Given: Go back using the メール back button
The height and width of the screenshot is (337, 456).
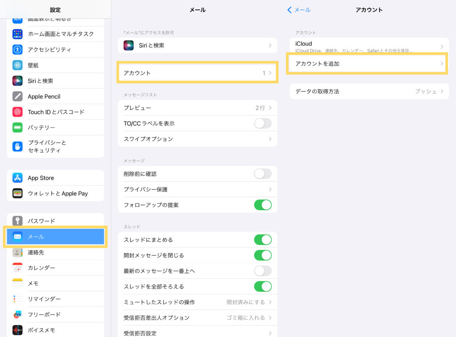Looking at the screenshot, I should tap(299, 10).
